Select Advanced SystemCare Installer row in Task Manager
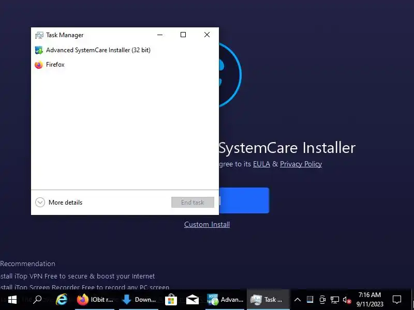Viewport: 414px width, 310px height. pos(125,50)
